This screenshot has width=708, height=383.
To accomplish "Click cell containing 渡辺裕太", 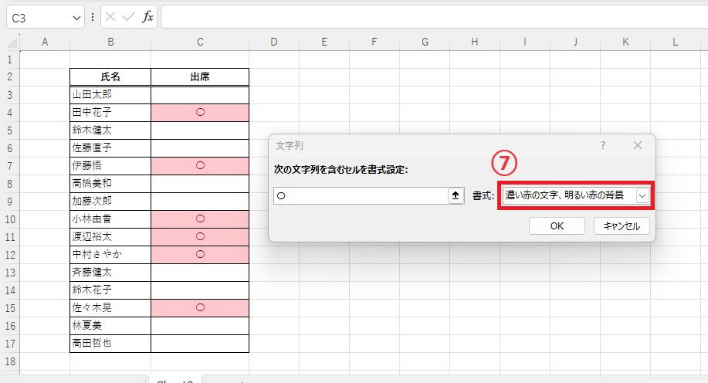I will [x=110, y=236].
